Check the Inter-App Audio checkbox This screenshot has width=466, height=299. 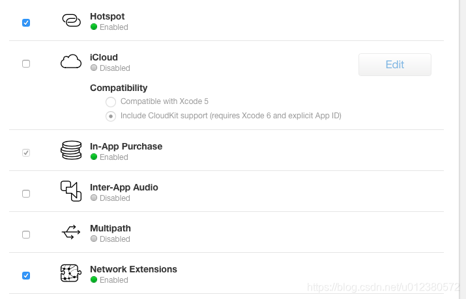tap(26, 194)
